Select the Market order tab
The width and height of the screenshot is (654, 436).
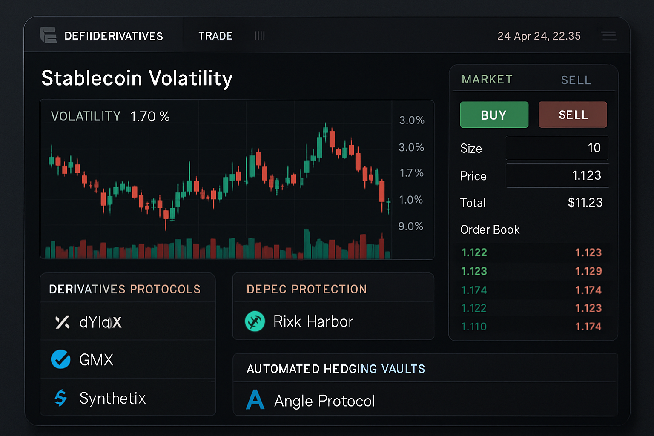487,80
